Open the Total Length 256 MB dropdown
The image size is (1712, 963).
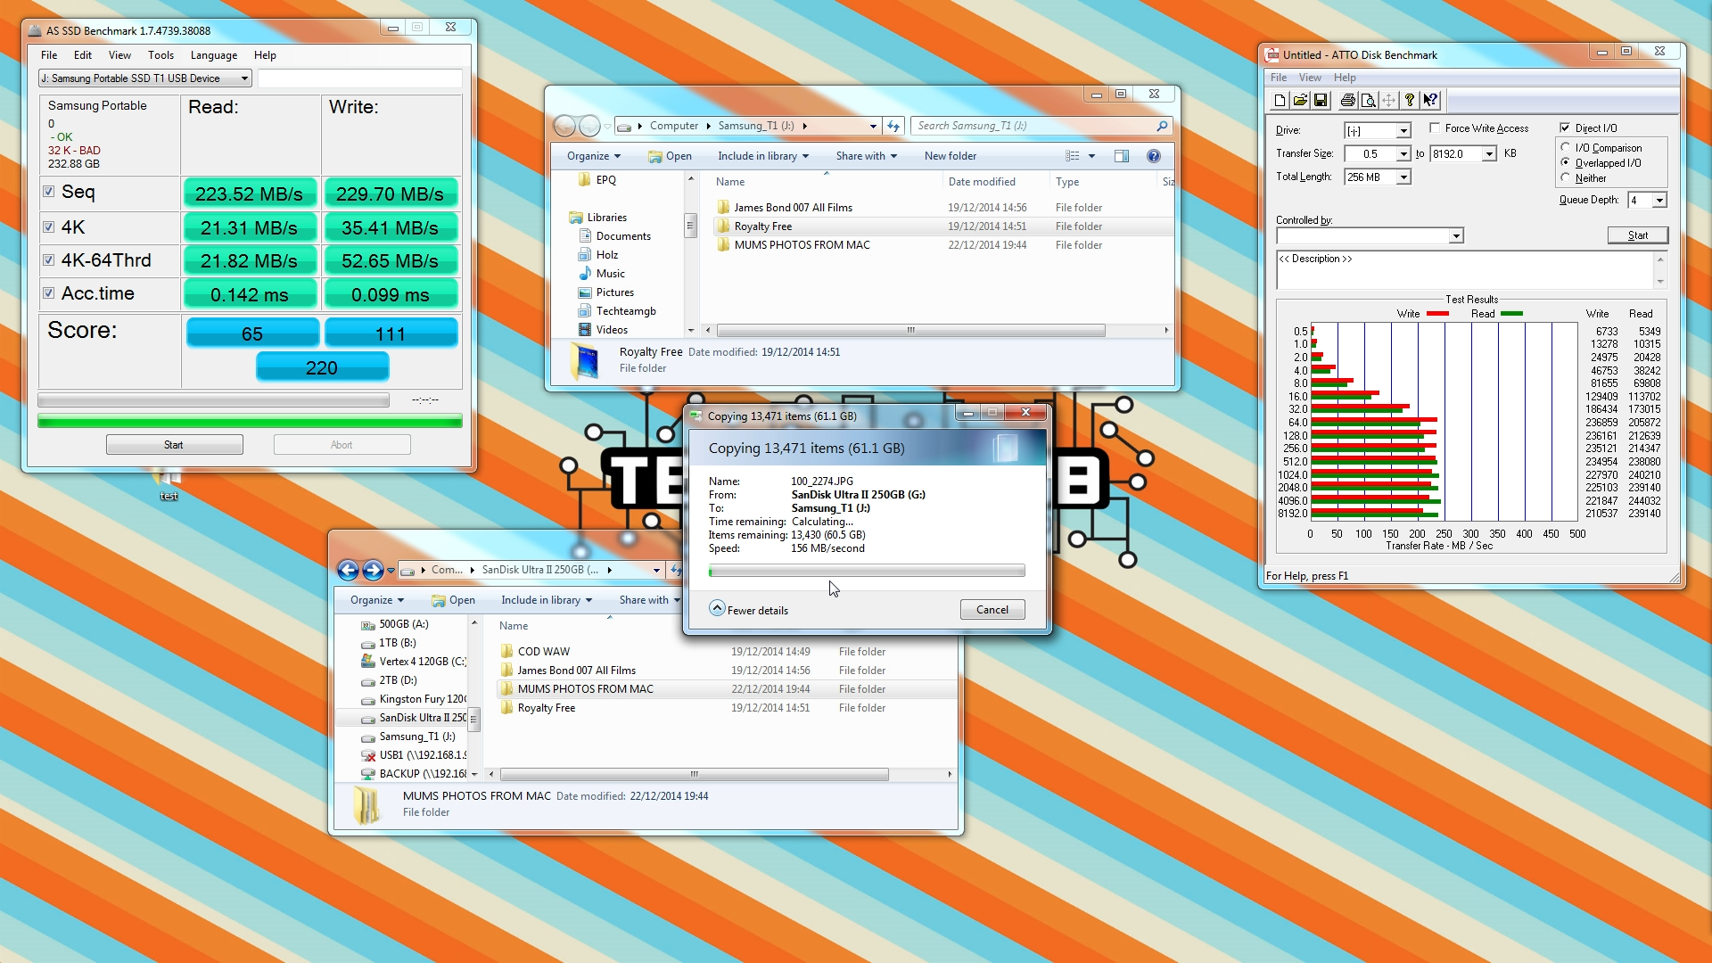tap(1403, 177)
